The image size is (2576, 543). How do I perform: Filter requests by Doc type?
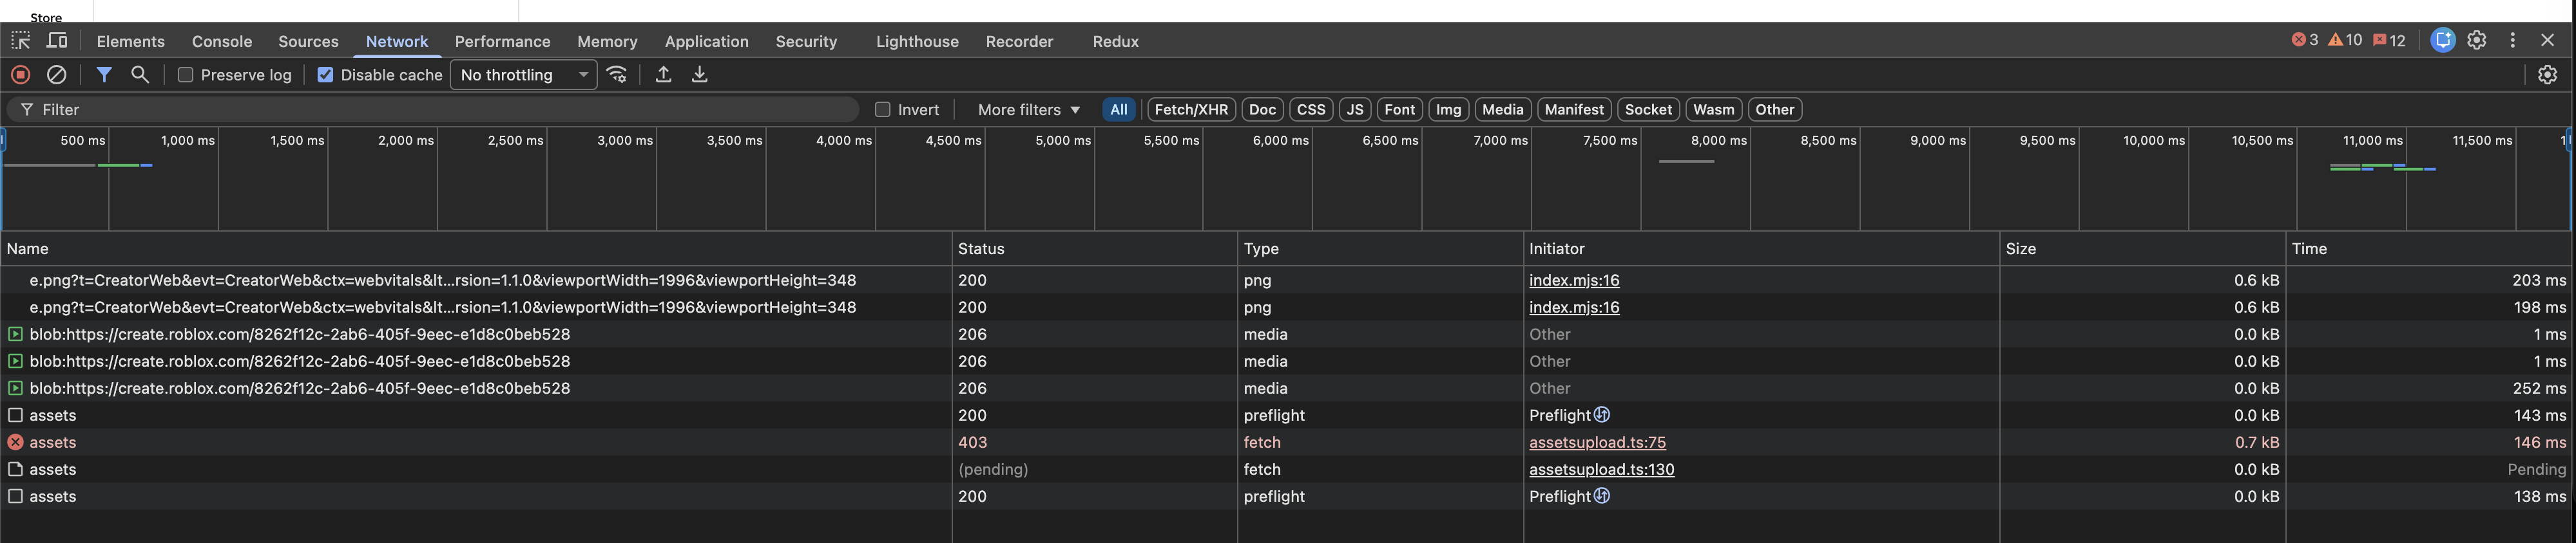(1262, 110)
